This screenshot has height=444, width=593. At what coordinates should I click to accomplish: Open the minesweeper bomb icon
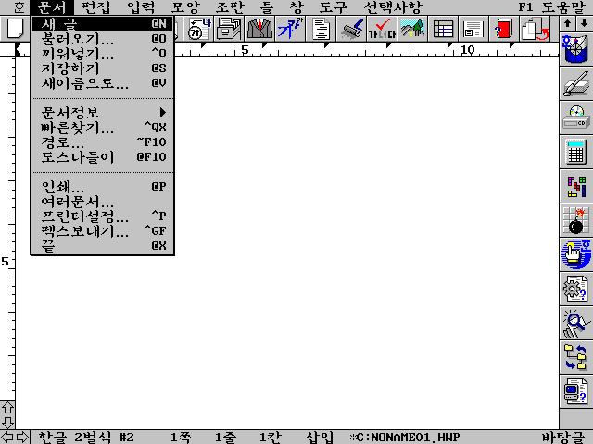[x=576, y=220]
